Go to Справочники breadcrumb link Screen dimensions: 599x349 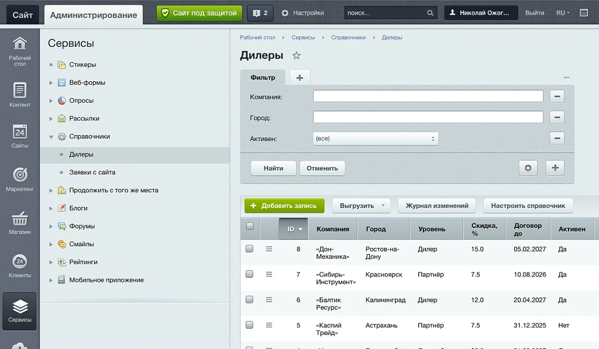point(349,37)
